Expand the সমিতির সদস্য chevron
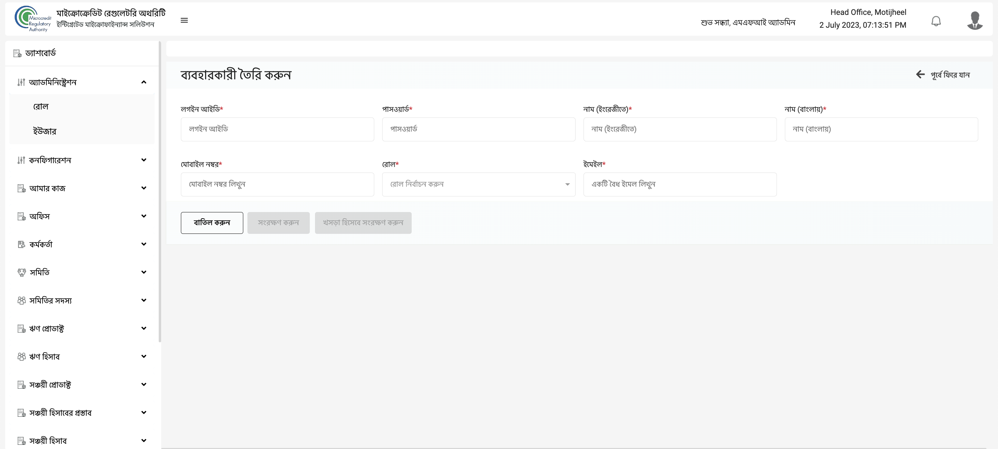The height and width of the screenshot is (449, 998). 144,300
